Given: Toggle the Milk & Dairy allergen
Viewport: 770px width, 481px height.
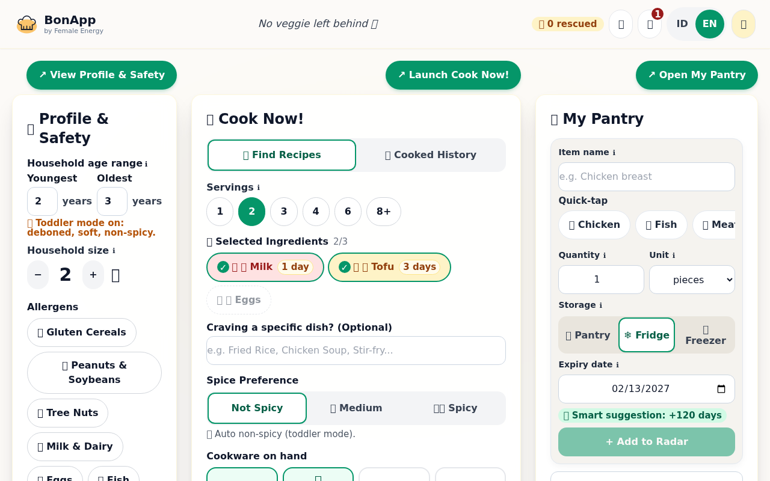Looking at the screenshot, I should 75,447.
